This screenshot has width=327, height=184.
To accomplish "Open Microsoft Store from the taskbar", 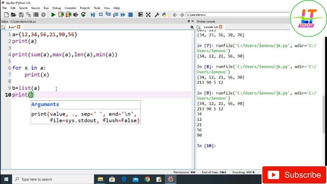I will tap(112, 179).
